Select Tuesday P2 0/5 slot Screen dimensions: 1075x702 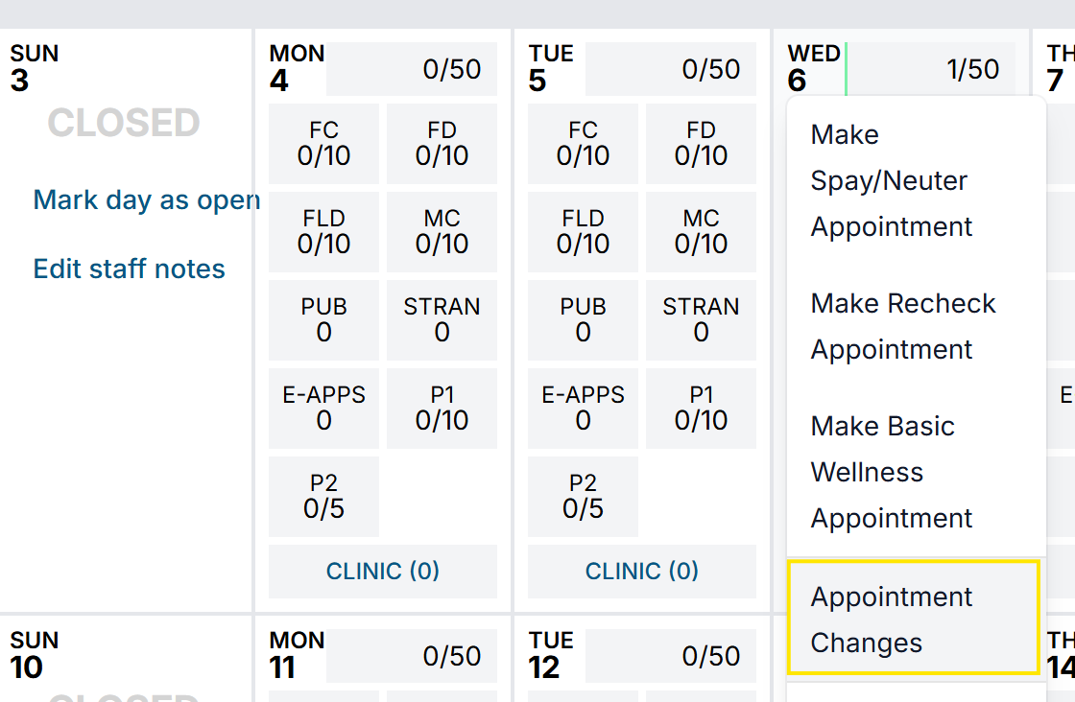pos(583,497)
